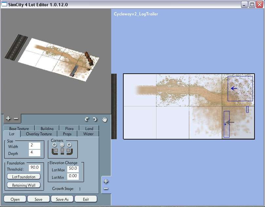Viewport: 265px width, 207px height.
Task: Click the straight road corner icon
Action: [x=62, y=151]
